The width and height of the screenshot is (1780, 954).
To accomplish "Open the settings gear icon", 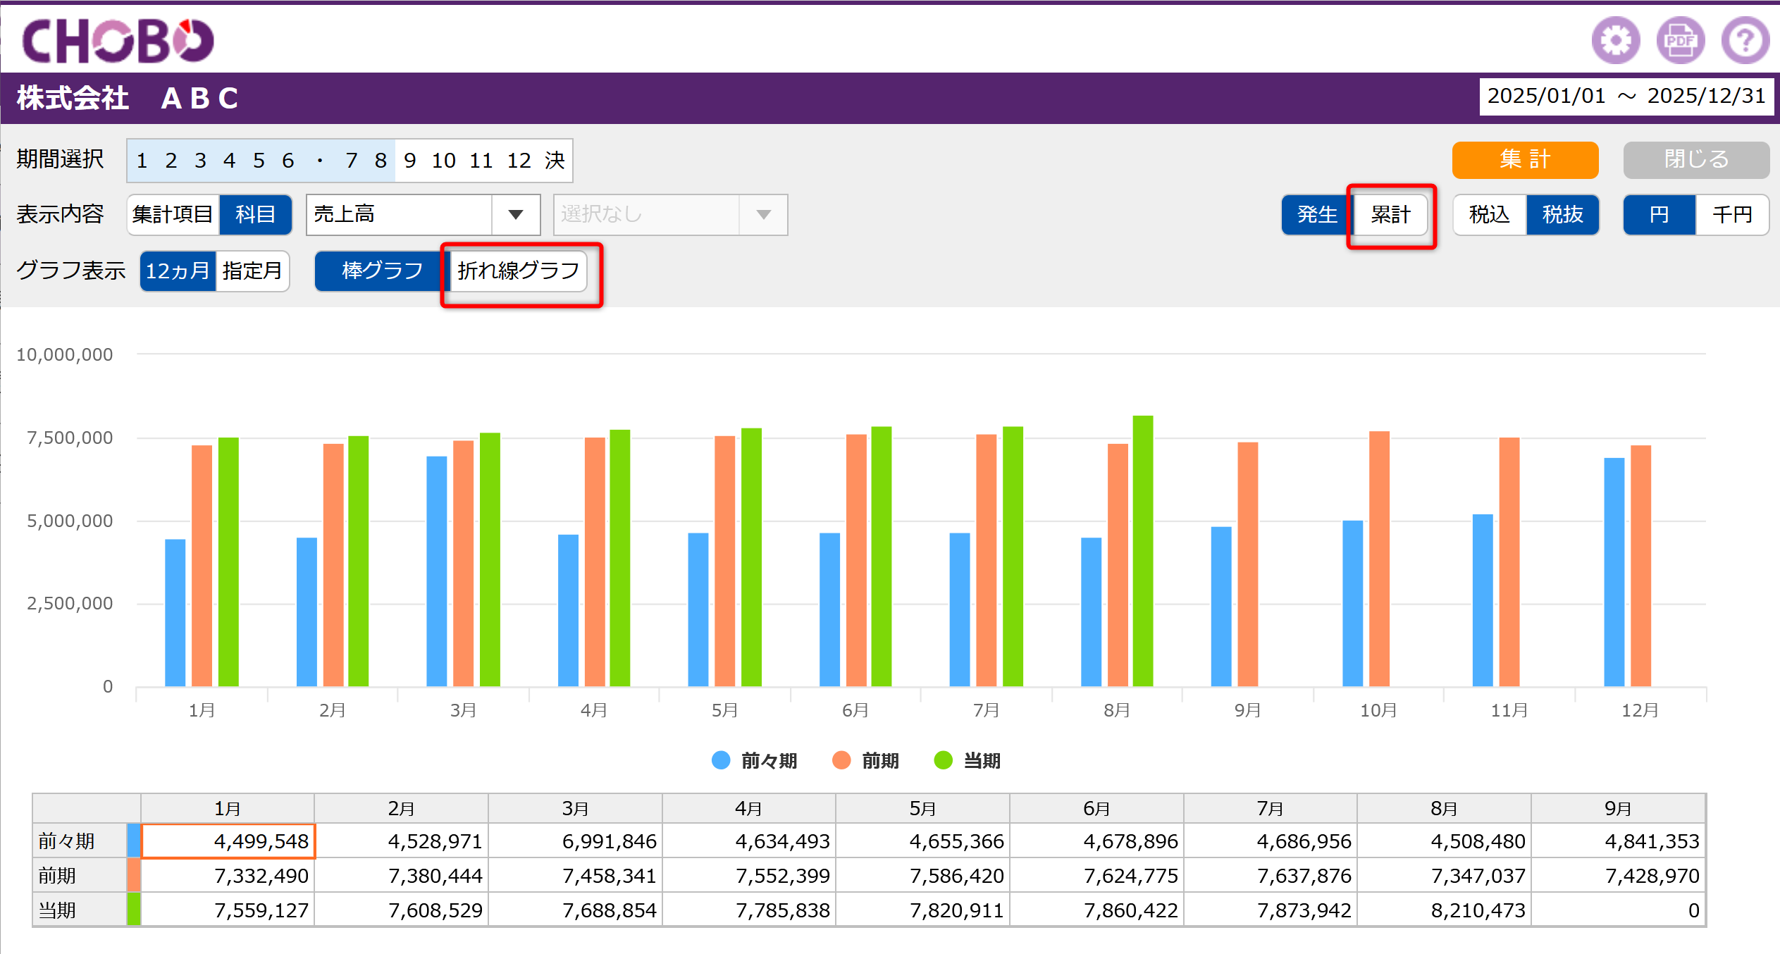I will pyautogui.click(x=1616, y=40).
